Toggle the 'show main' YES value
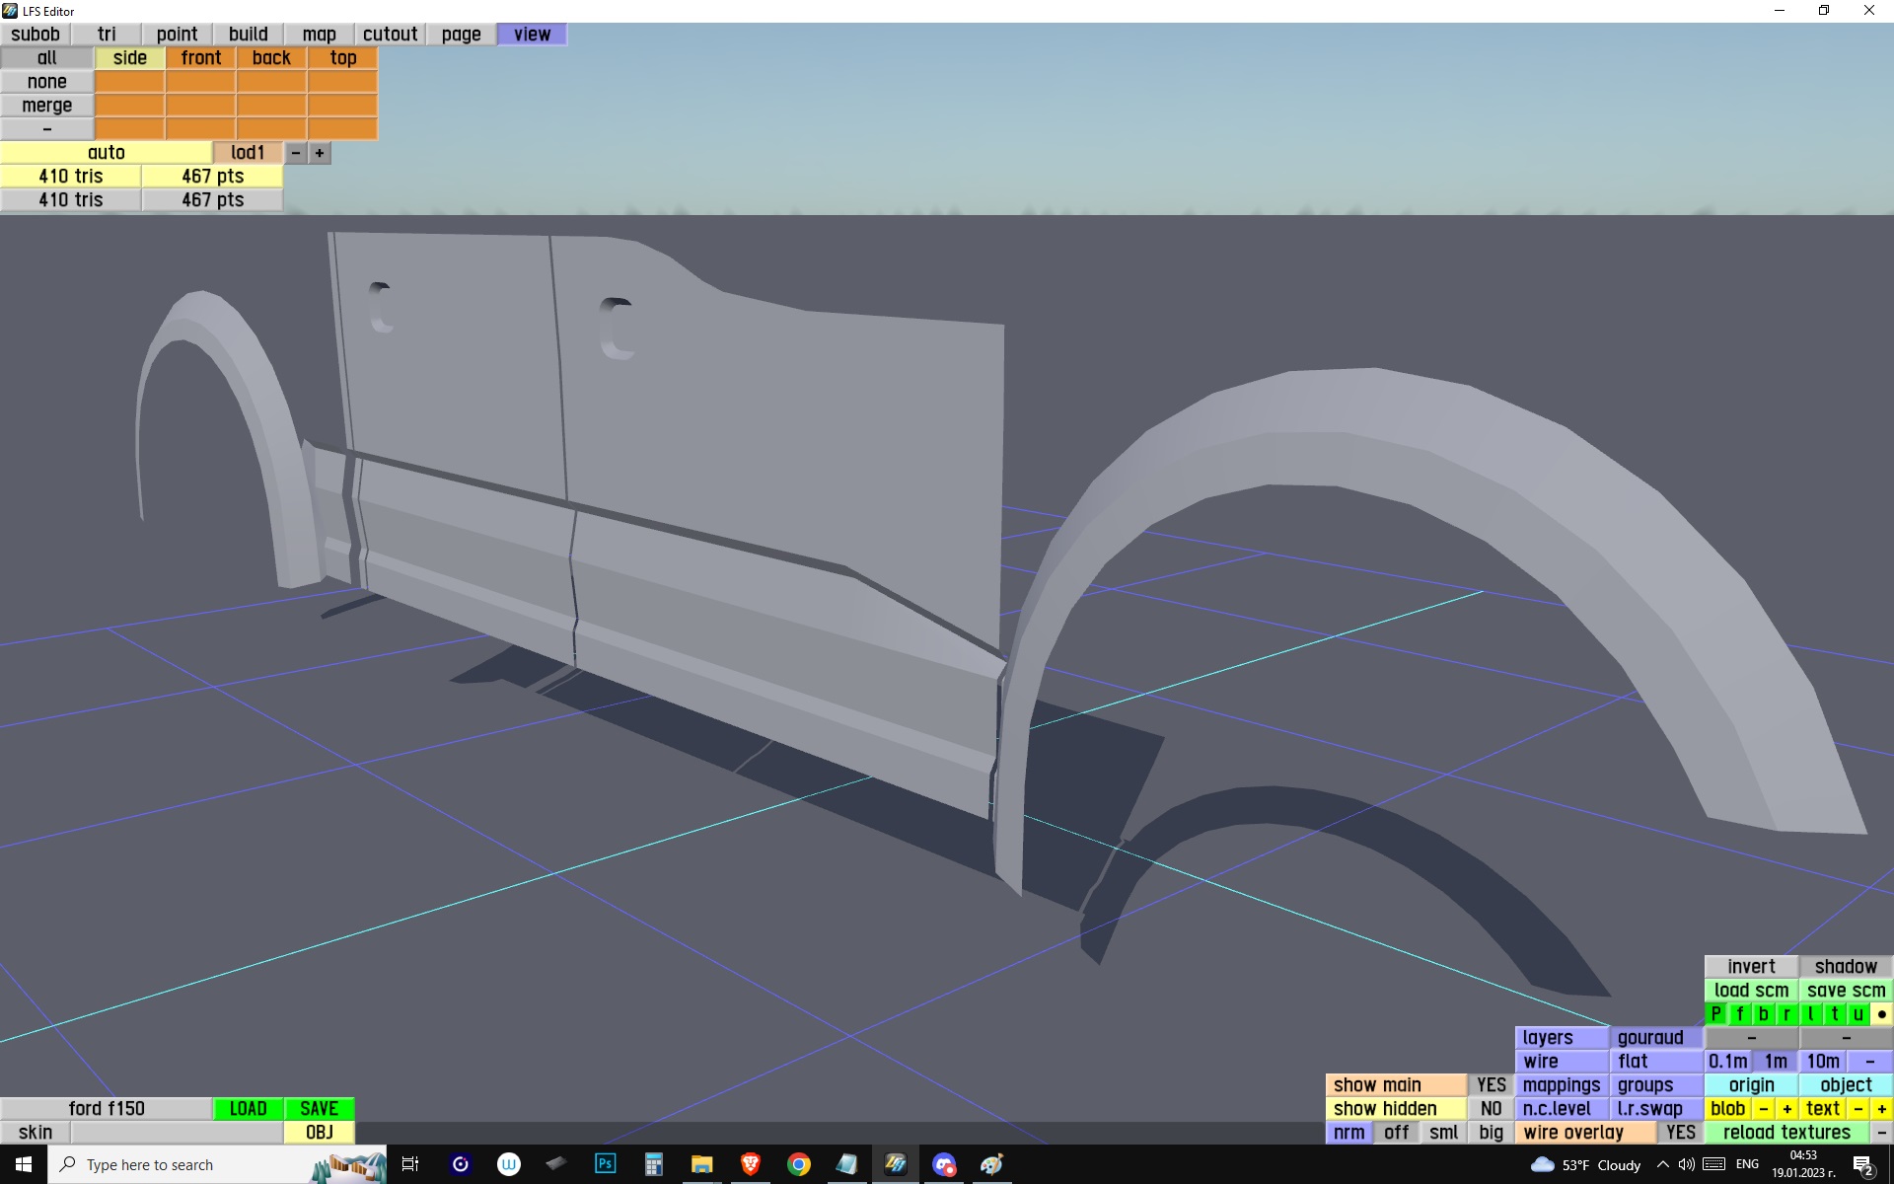 (x=1491, y=1085)
